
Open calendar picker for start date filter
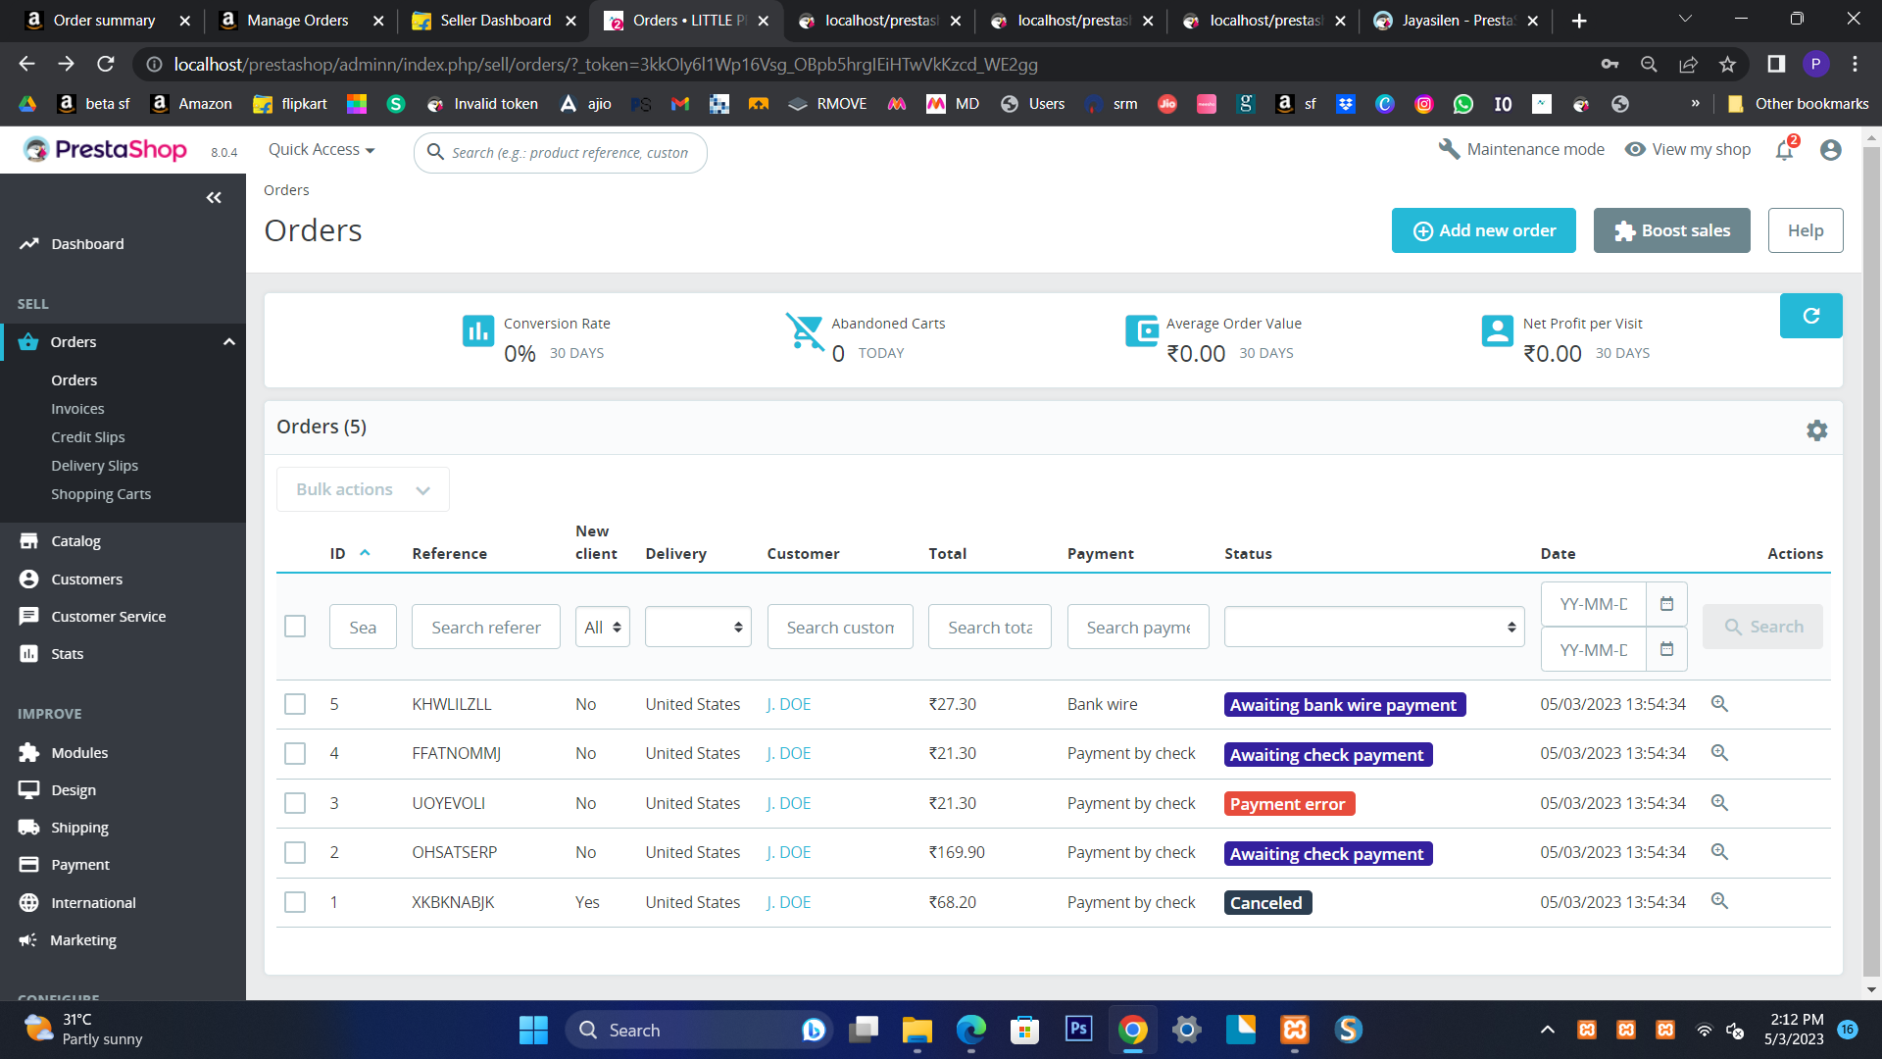point(1666,604)
